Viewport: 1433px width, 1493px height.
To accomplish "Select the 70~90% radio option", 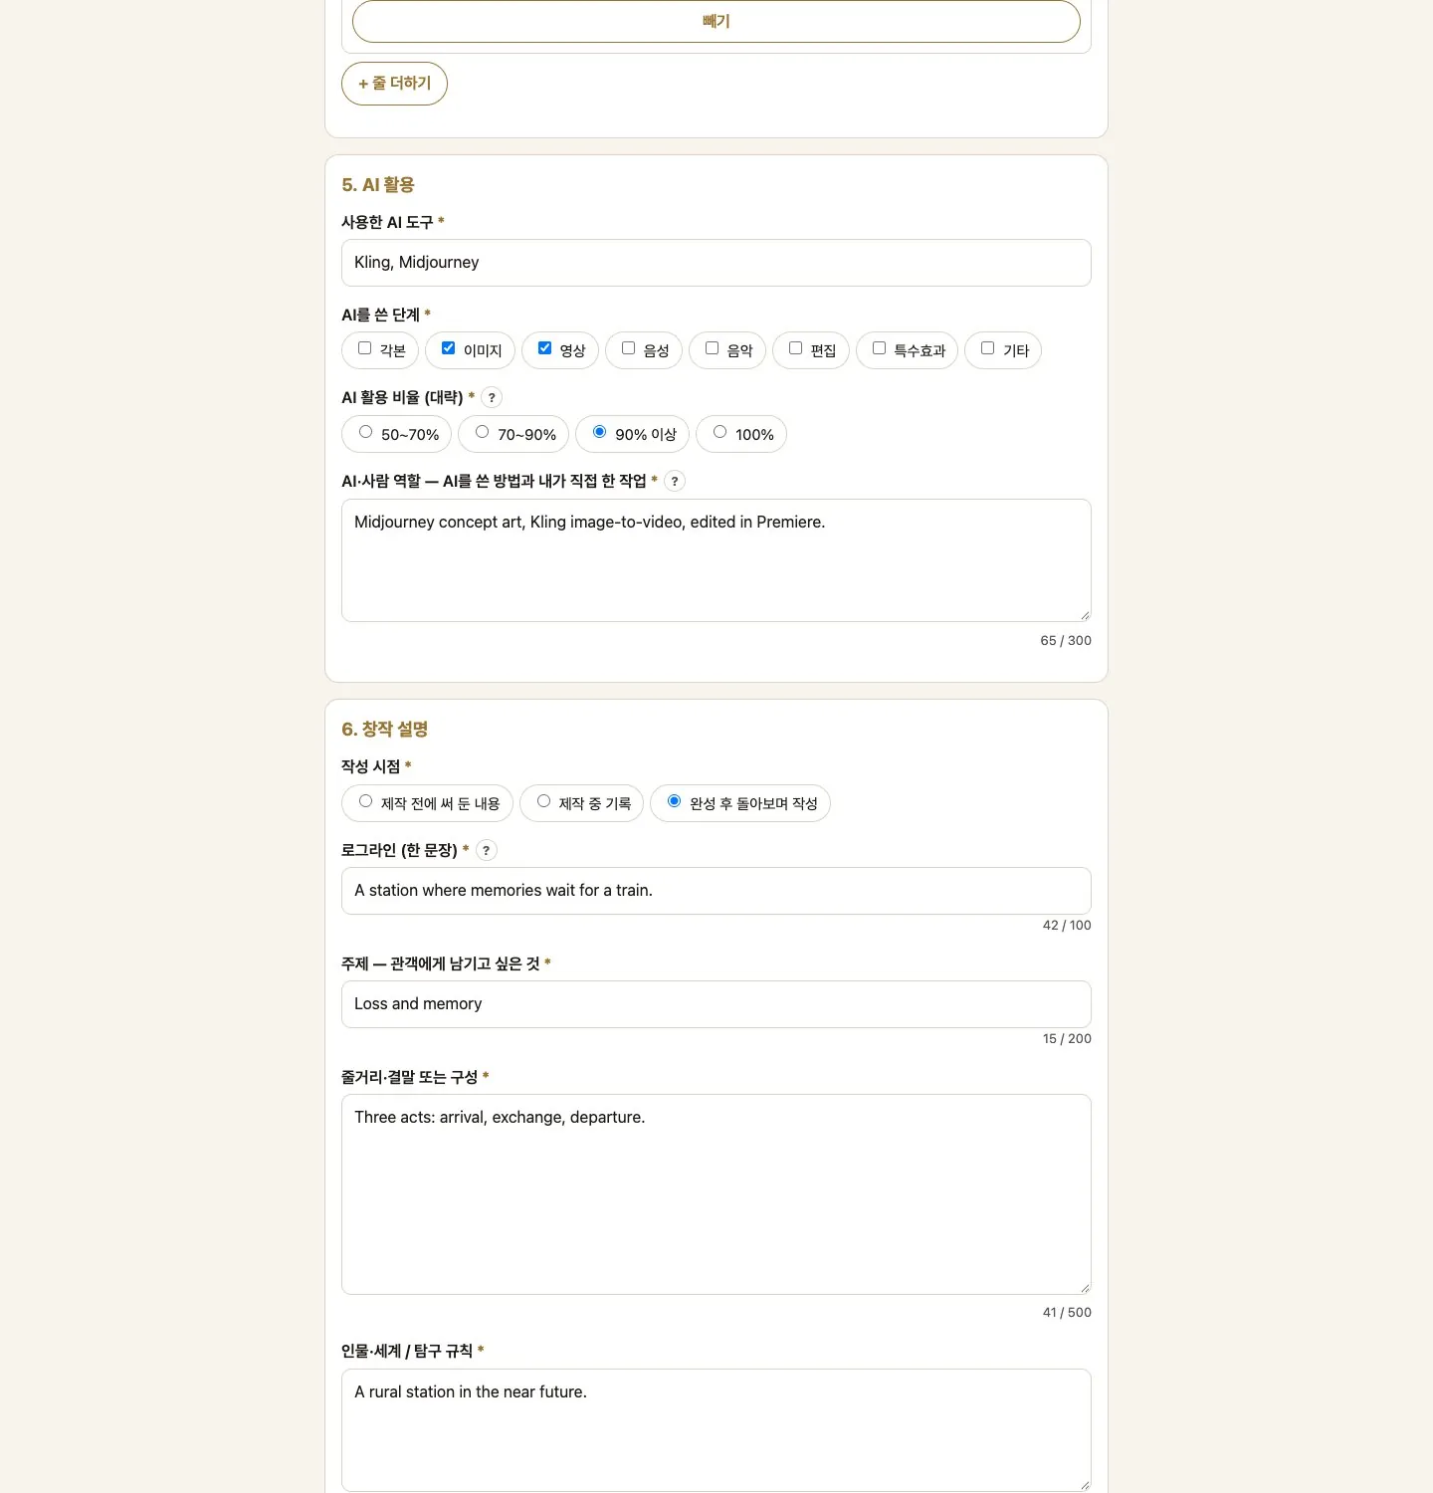I will click(x=482, y=432).
